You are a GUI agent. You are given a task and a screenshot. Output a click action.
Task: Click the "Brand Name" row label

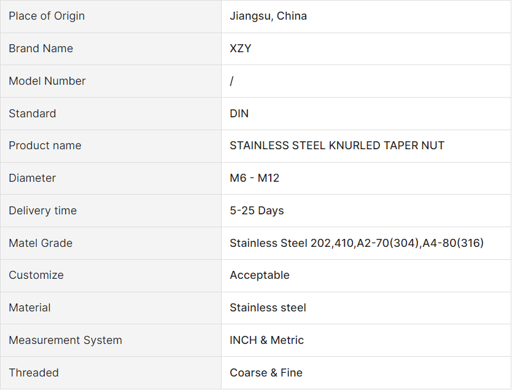pyautogui.click(x=41, y=49)
